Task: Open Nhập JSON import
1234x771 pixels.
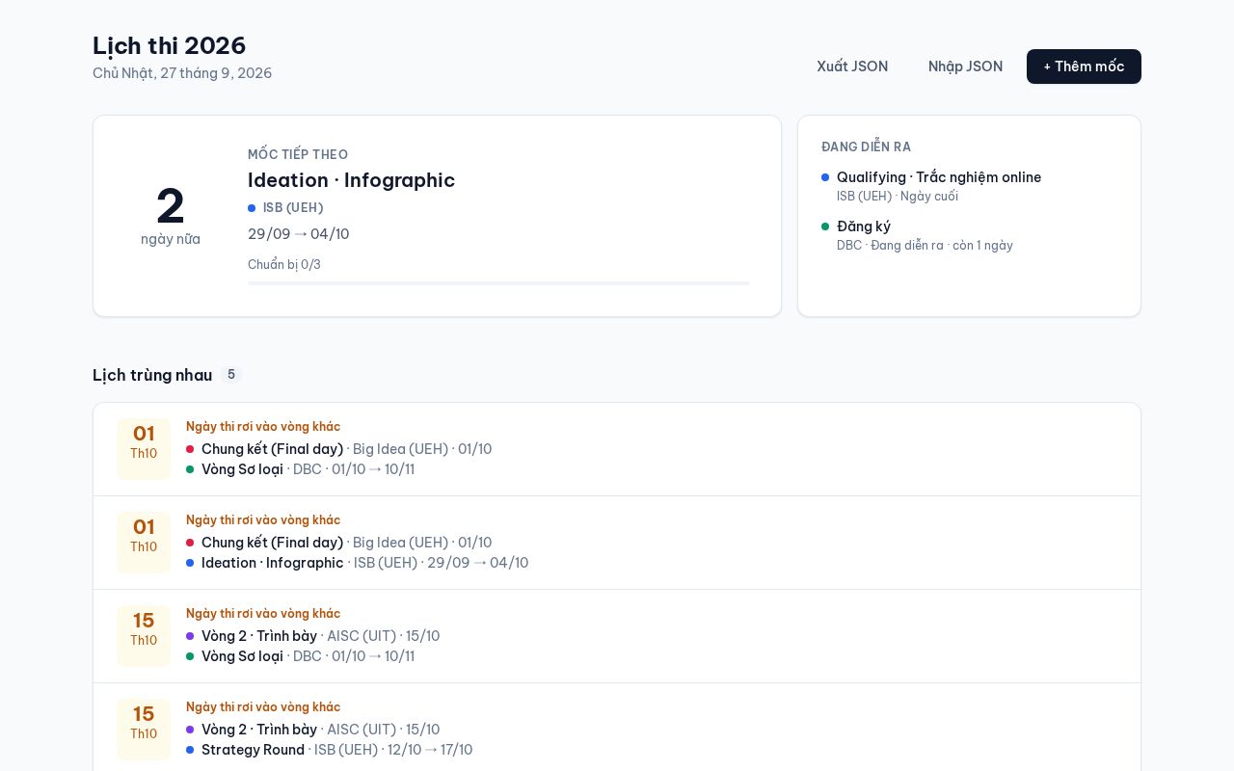Action: point(965,66)
